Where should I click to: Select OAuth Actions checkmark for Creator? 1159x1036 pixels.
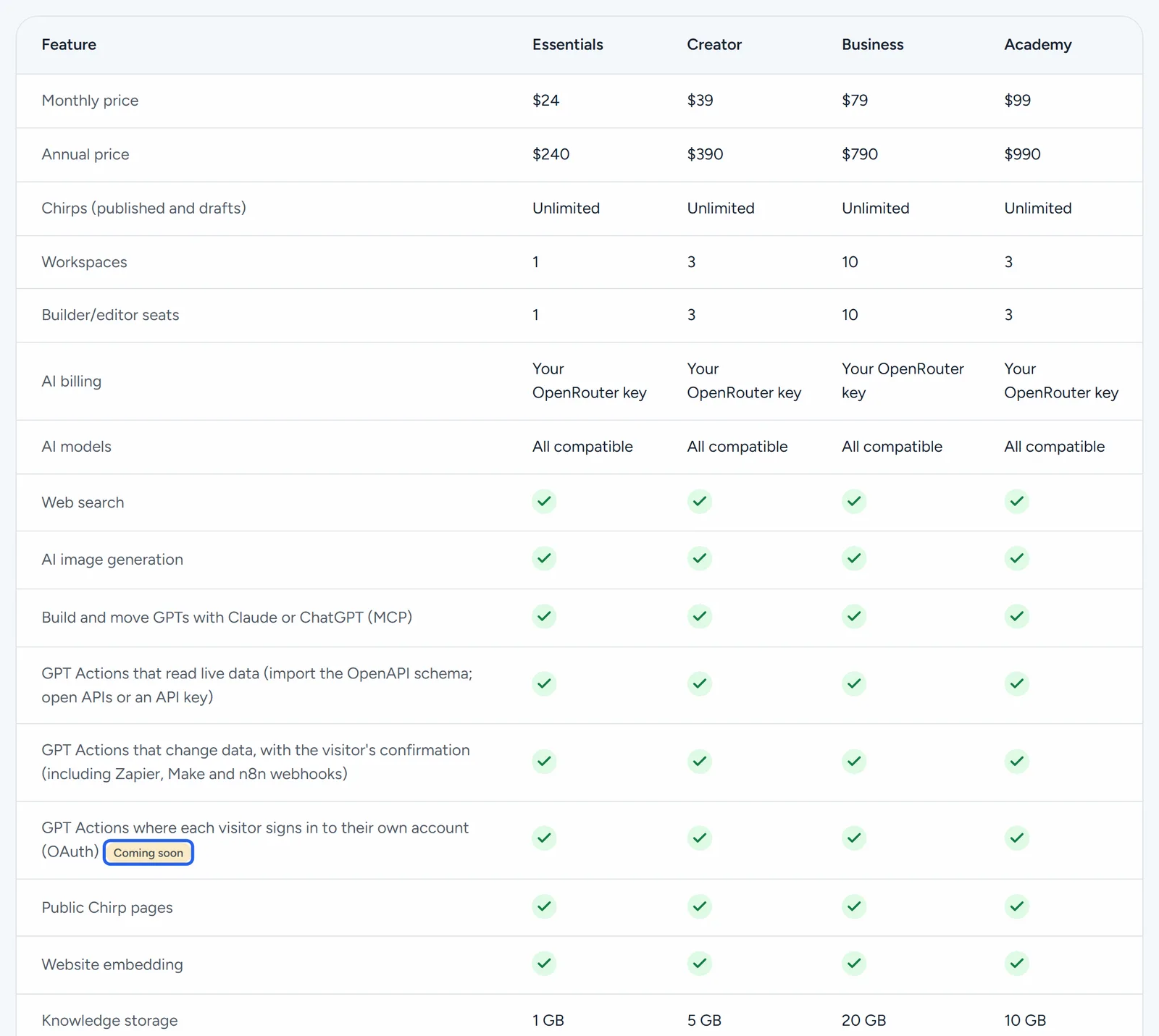tap(699, 838)
